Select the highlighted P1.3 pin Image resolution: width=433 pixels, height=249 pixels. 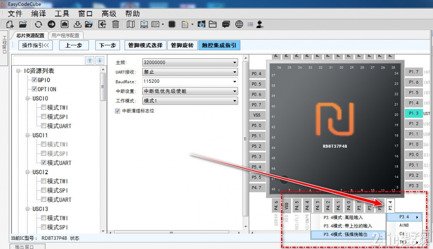pyautogui.click(x=414, y=113)
